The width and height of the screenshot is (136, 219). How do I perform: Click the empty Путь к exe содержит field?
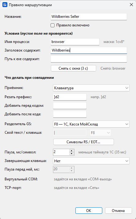(x=89, y=59)
